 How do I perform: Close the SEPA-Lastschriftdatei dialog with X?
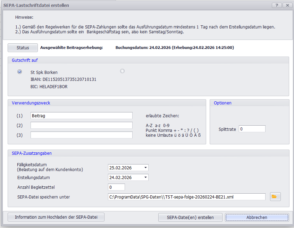pyautogui.click(x=287, y=5)
